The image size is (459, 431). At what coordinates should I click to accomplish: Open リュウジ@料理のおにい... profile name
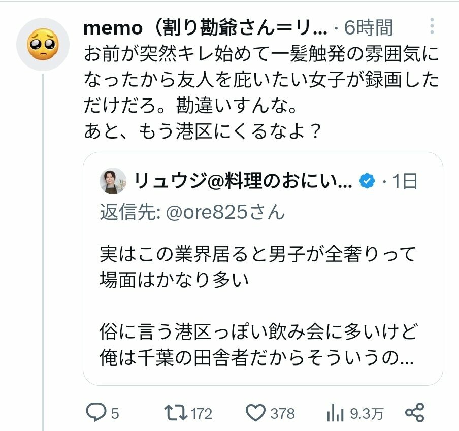243,181
